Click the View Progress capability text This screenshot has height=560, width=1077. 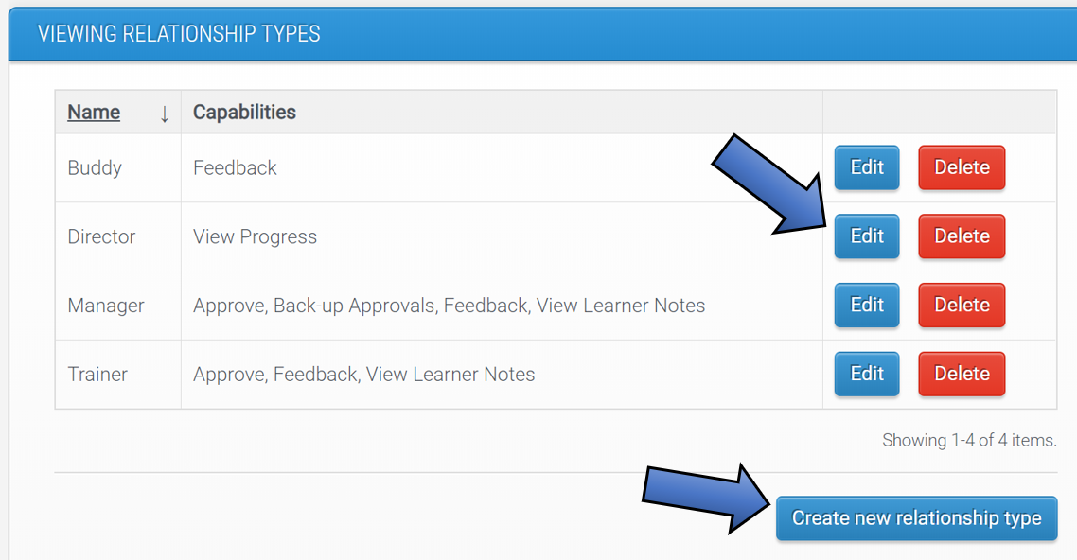click(x=255, y=236)
